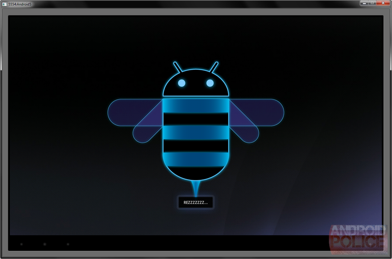Tap the dimmed Recent Apps dot in system bar

click(68, 244)
